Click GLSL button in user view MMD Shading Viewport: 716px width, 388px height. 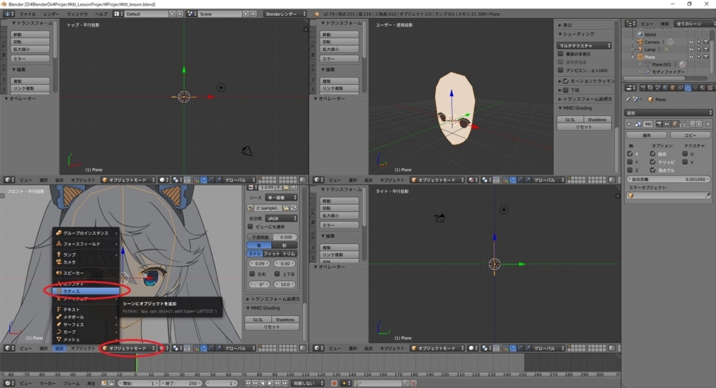(x=571, y=120)
